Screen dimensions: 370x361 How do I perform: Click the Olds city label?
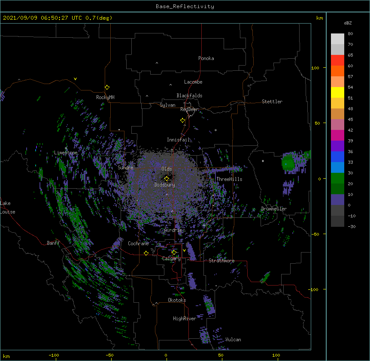point(167,169)
